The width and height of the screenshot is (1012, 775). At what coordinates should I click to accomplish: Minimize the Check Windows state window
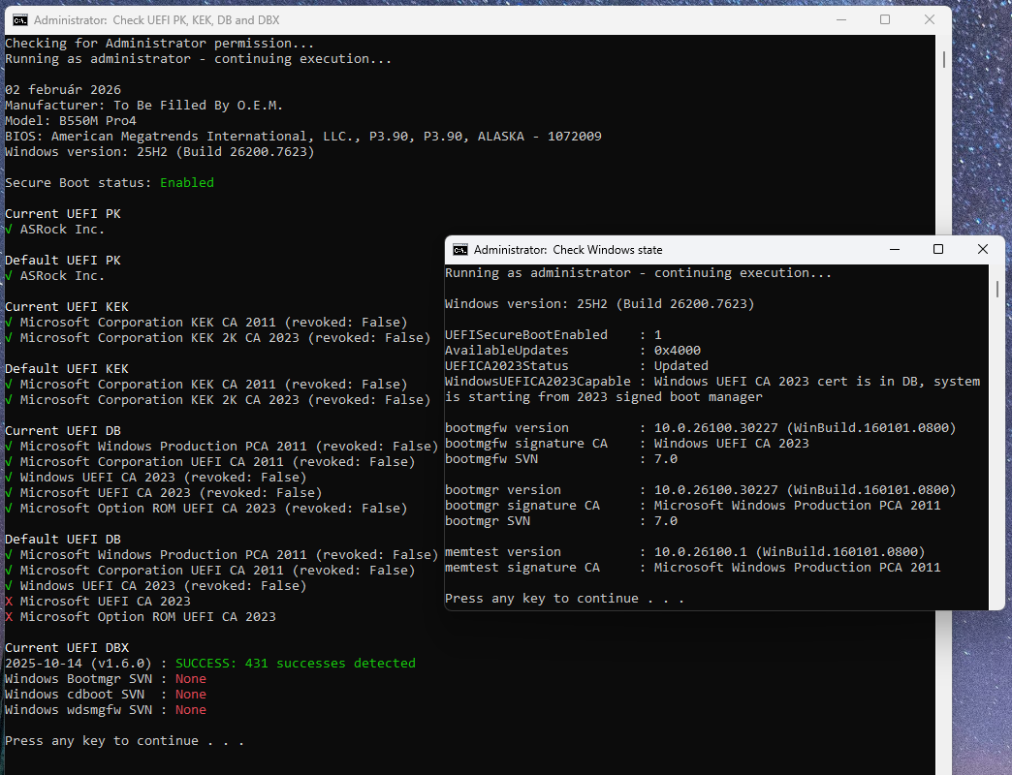(x=895, y=250)
